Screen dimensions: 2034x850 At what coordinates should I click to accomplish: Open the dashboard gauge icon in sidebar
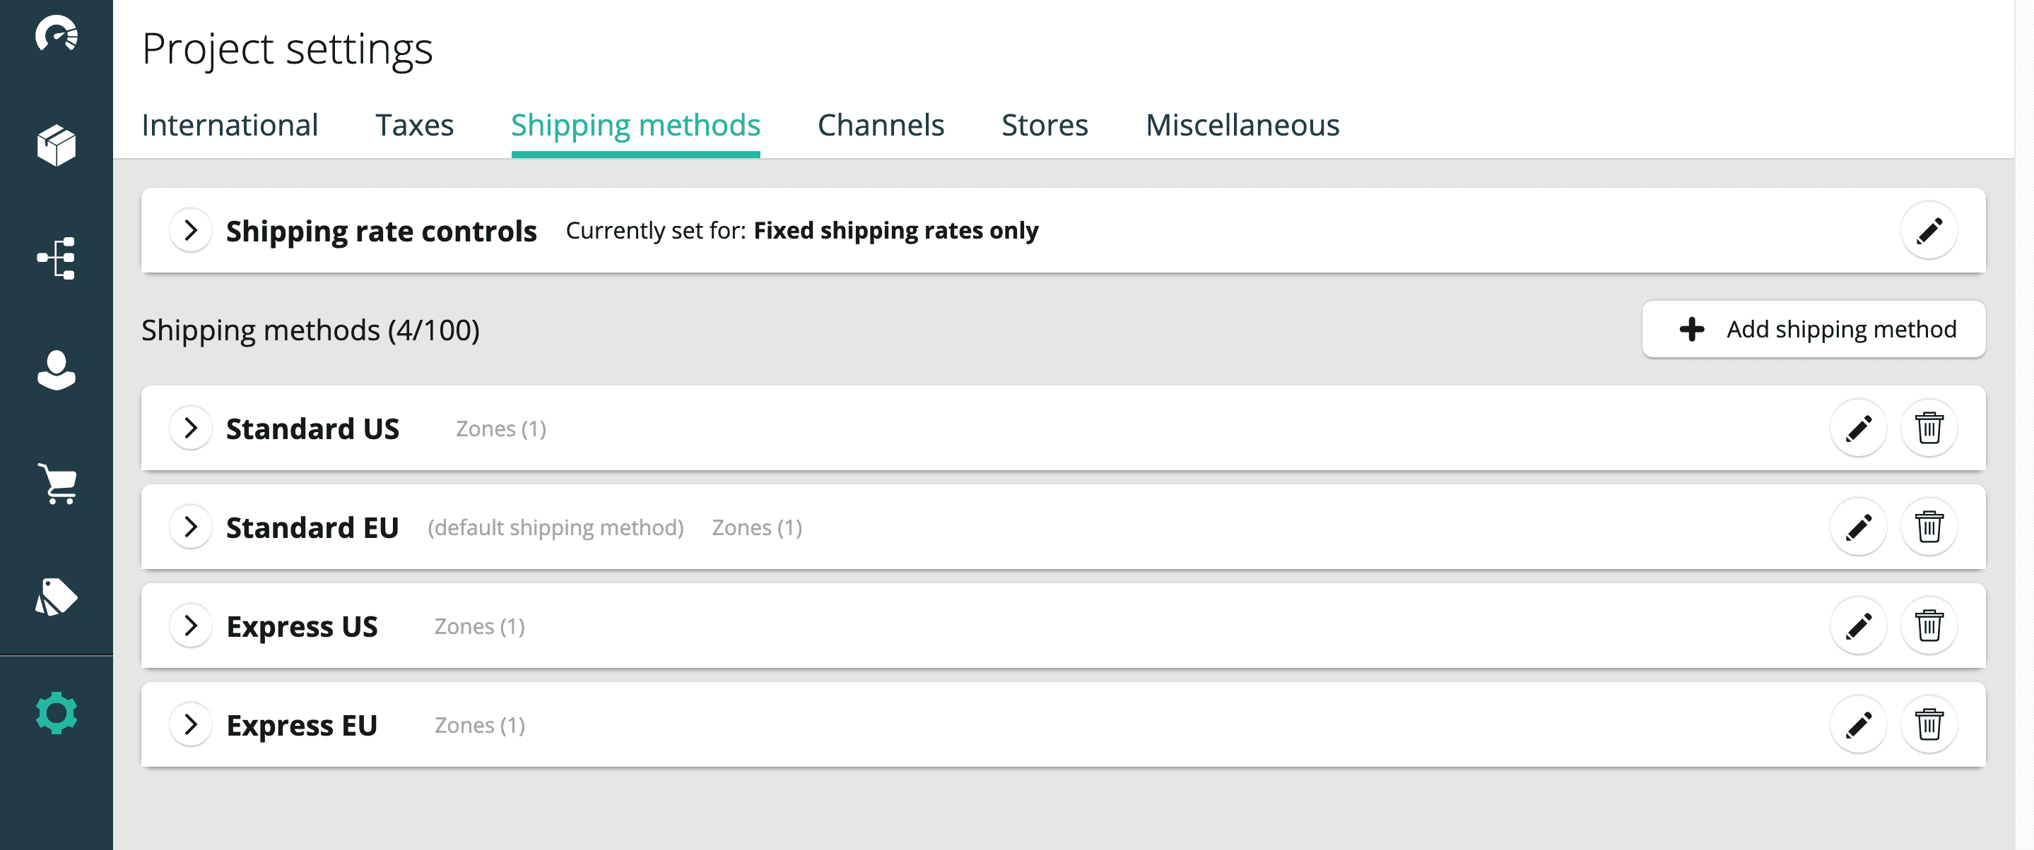(56, 34)
